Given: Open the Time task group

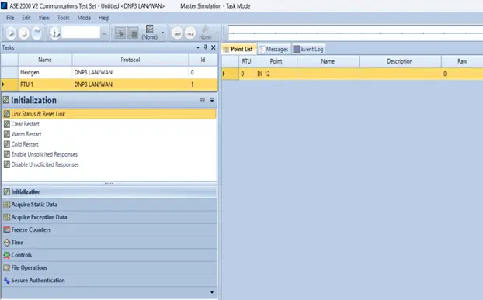Looking at the screenshot, I should (x=109, y=242).
